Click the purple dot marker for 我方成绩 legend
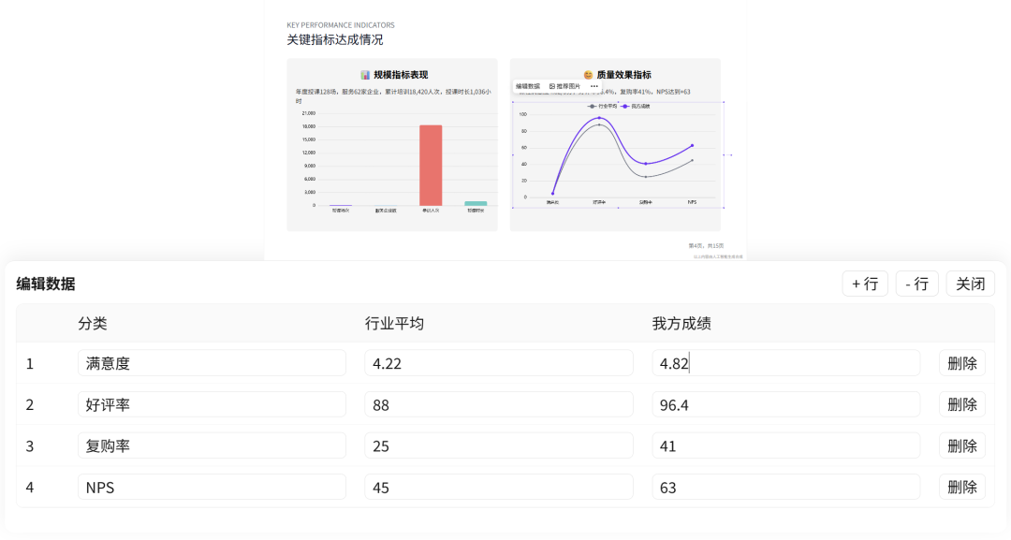This screenshot has width=1011, height=540. 625,106
